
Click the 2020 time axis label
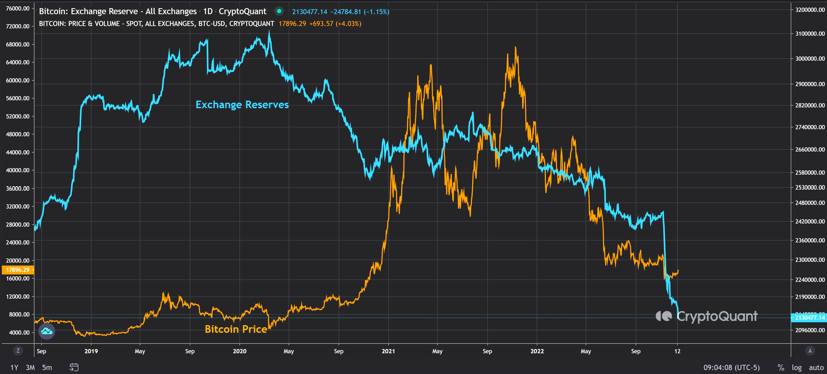click(239, 351)
